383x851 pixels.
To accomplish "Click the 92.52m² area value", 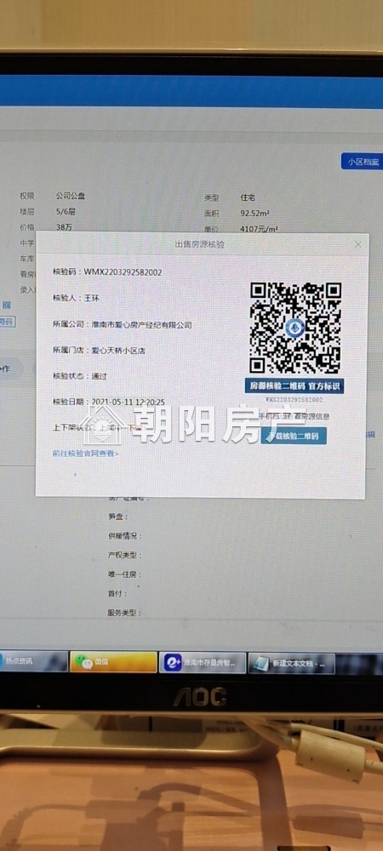I will (x=255, y=214).
